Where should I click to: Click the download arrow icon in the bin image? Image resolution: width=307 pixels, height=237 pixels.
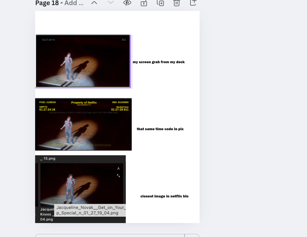118,168
